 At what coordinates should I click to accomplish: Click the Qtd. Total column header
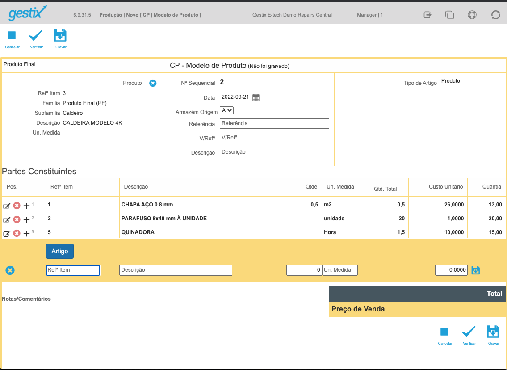tap(385, 189)
